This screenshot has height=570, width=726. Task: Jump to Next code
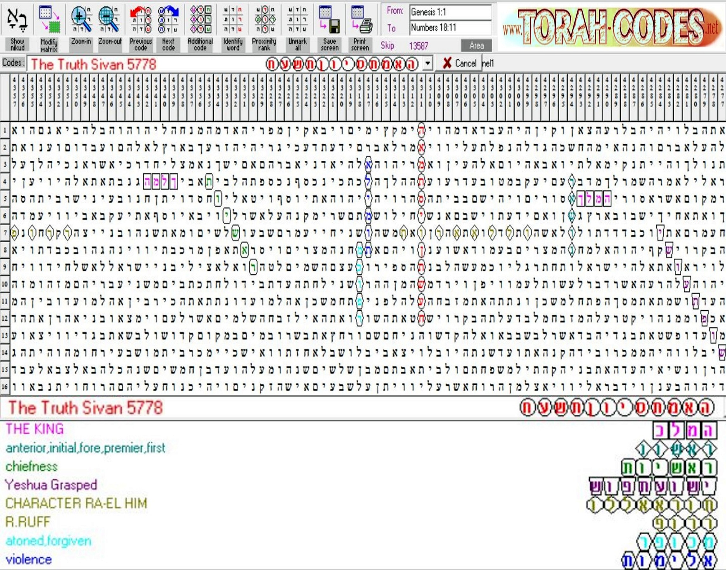(168, 20)
